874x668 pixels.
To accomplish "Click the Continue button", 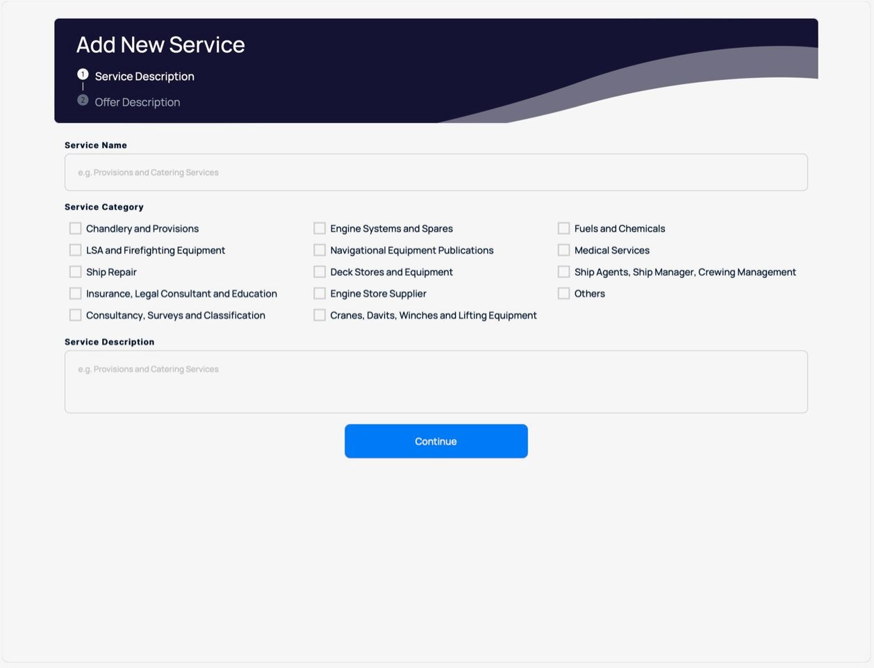I will point(436,441).
